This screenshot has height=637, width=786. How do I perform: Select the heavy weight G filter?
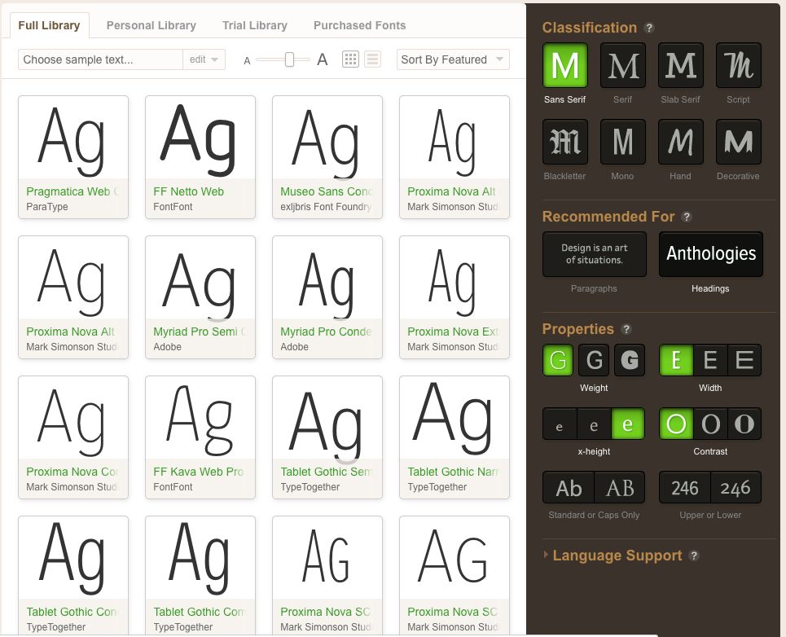coord(630,360)
